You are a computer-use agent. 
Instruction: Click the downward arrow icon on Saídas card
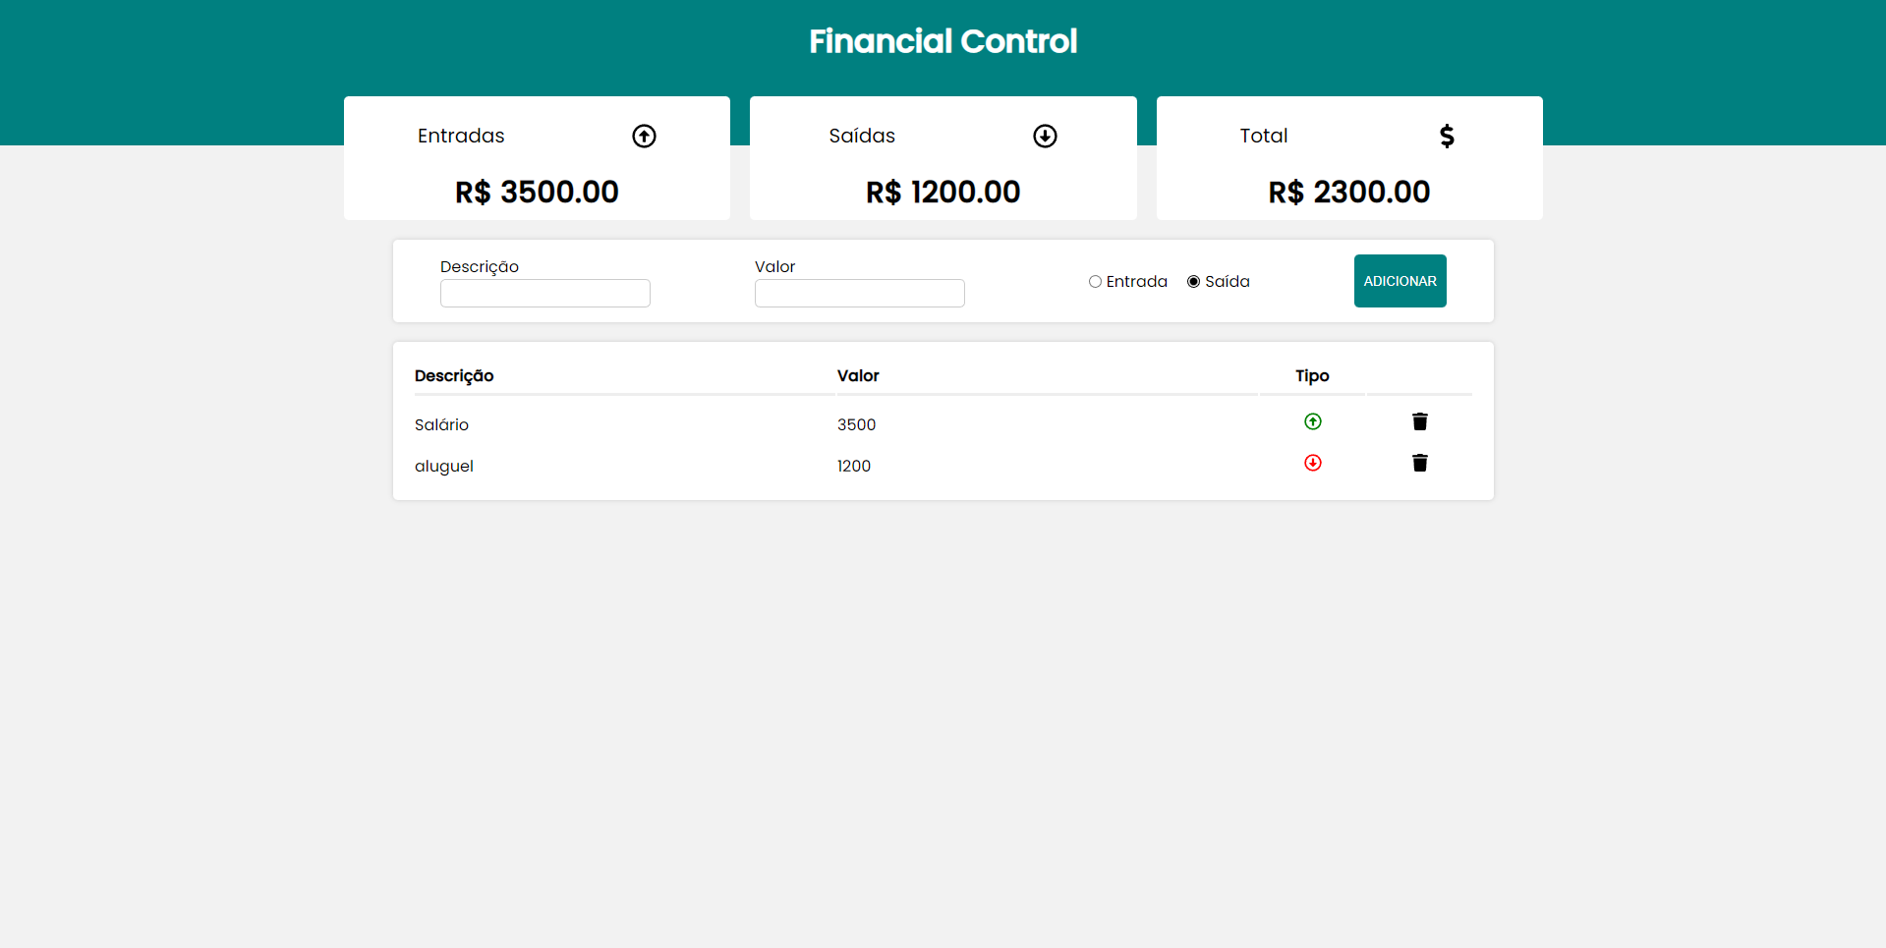click(x=1045, y=136)
